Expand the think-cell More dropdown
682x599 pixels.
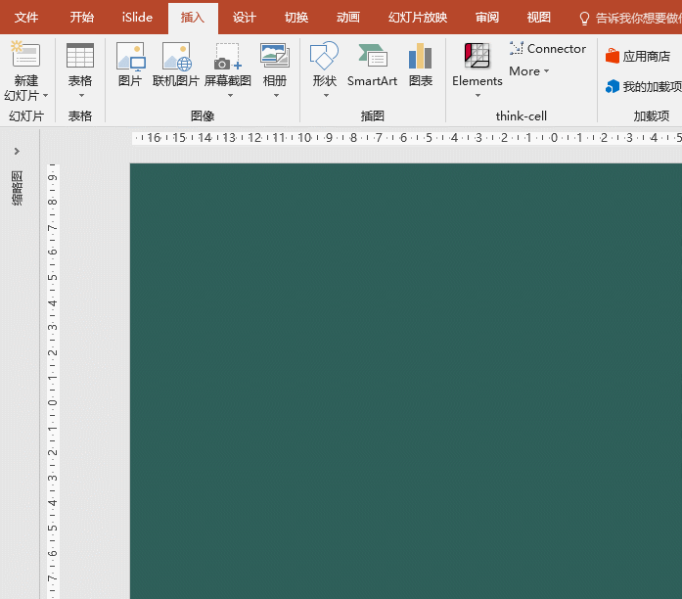[x=529, y=71]
